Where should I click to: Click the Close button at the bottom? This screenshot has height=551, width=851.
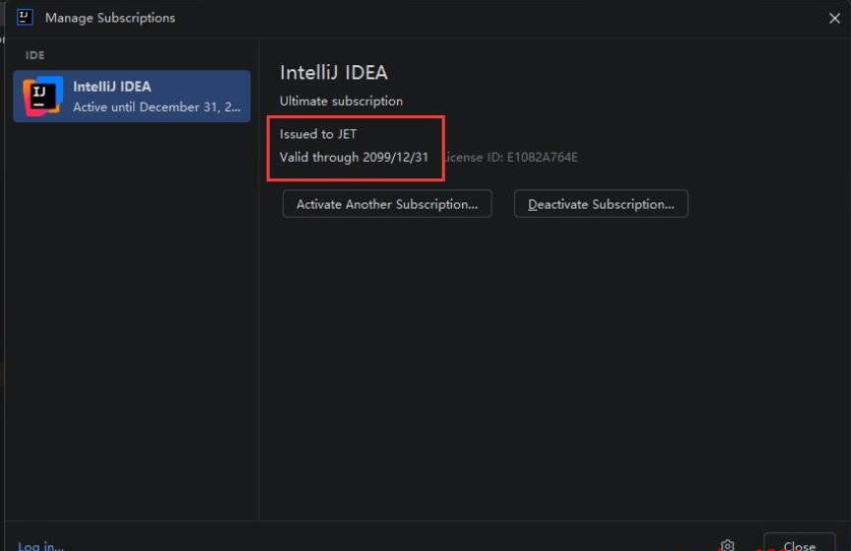coord(799,543)
